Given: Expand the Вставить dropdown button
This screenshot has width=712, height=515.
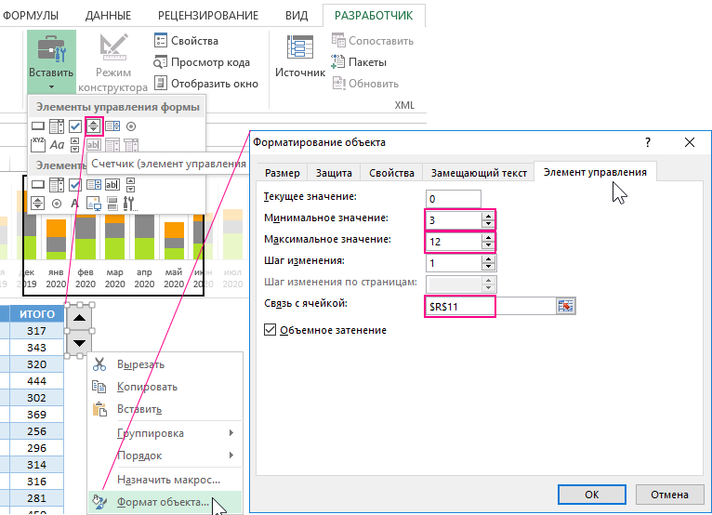Looking at the screenshot, I should (51, 86).
